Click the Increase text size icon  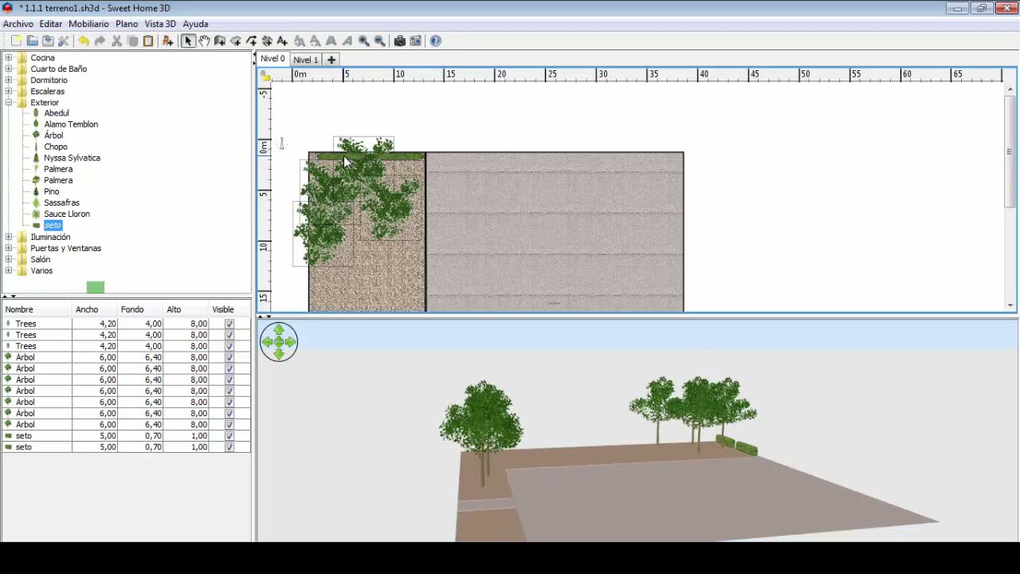coord(300,41)
